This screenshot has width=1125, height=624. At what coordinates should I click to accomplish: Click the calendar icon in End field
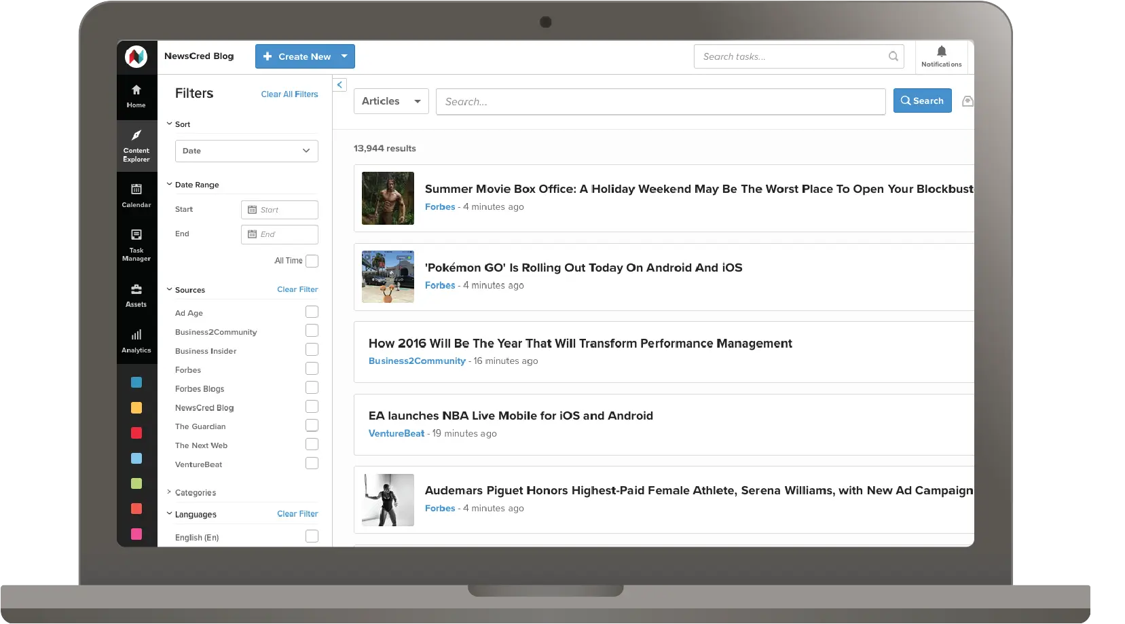point(252,234)
